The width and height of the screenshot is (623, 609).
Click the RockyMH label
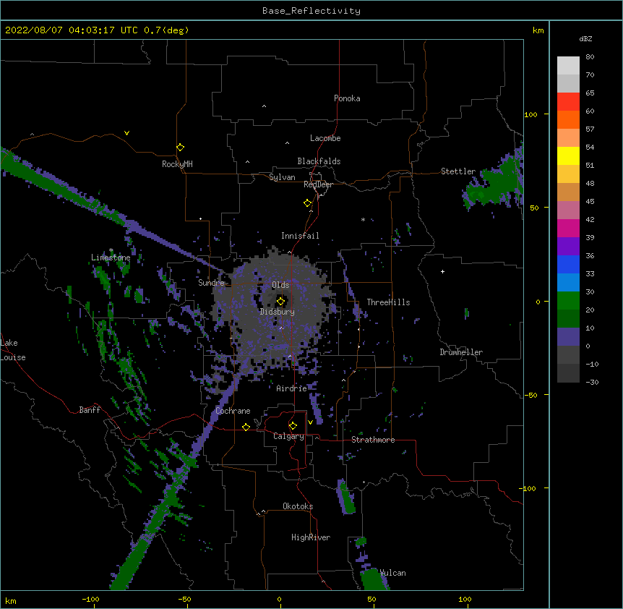tap(177, 164)
